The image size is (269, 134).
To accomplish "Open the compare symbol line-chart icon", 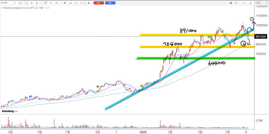I will (51, 3).
